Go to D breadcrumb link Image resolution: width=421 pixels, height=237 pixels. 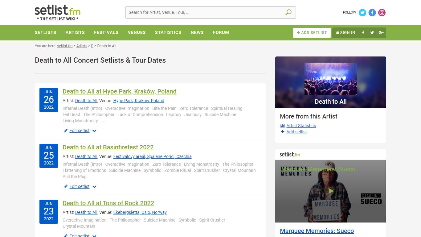[92, 46]
